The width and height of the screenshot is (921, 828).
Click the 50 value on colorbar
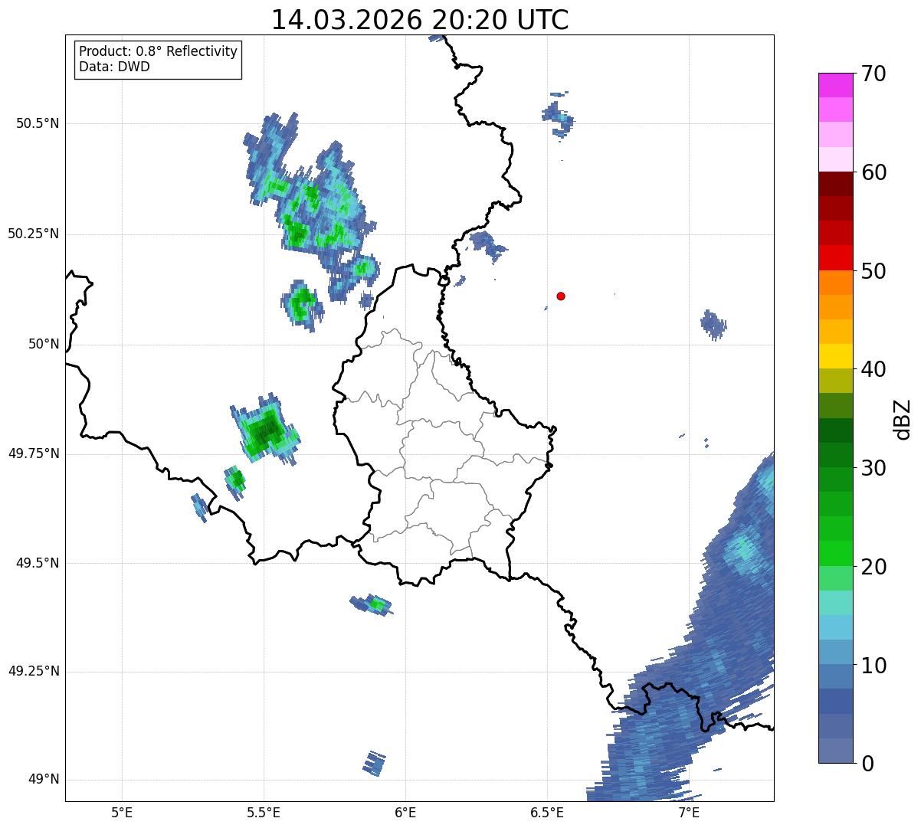[873, 271]
